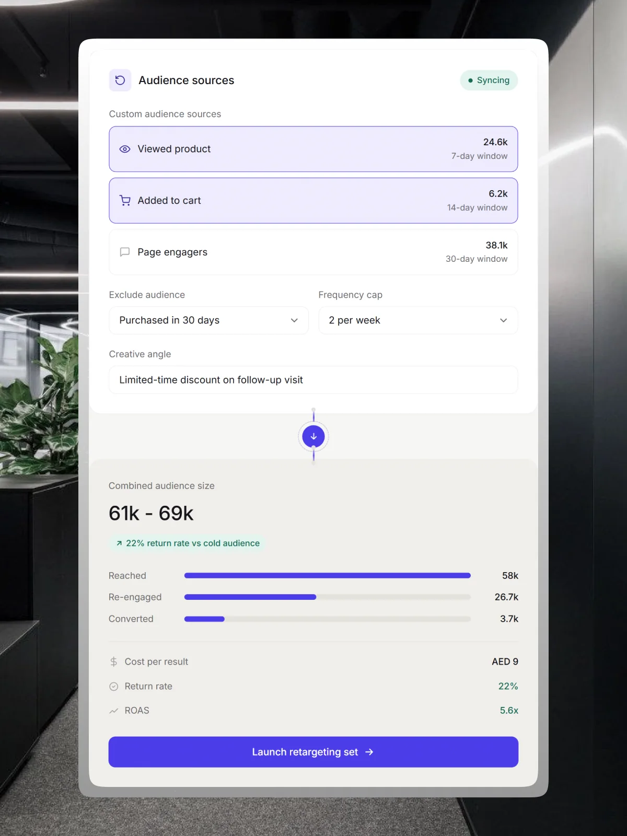
Task: Click the Converted progress bar
Action: tap(328, 619)
